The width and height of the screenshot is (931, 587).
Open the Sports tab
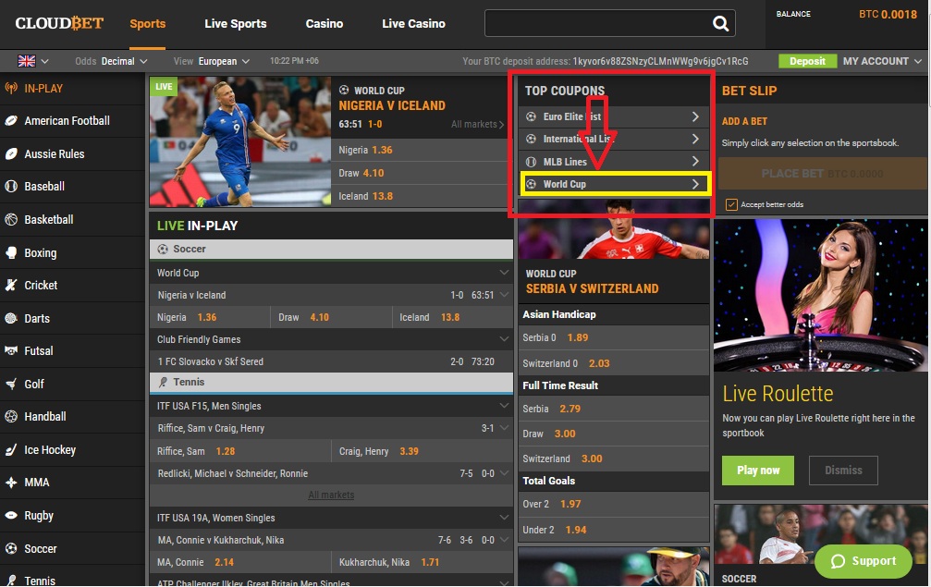coord(147,24)
